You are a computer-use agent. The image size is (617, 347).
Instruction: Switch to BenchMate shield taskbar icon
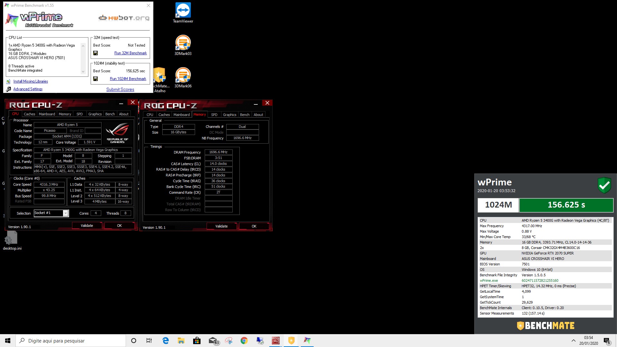click(x=291, y=341)
